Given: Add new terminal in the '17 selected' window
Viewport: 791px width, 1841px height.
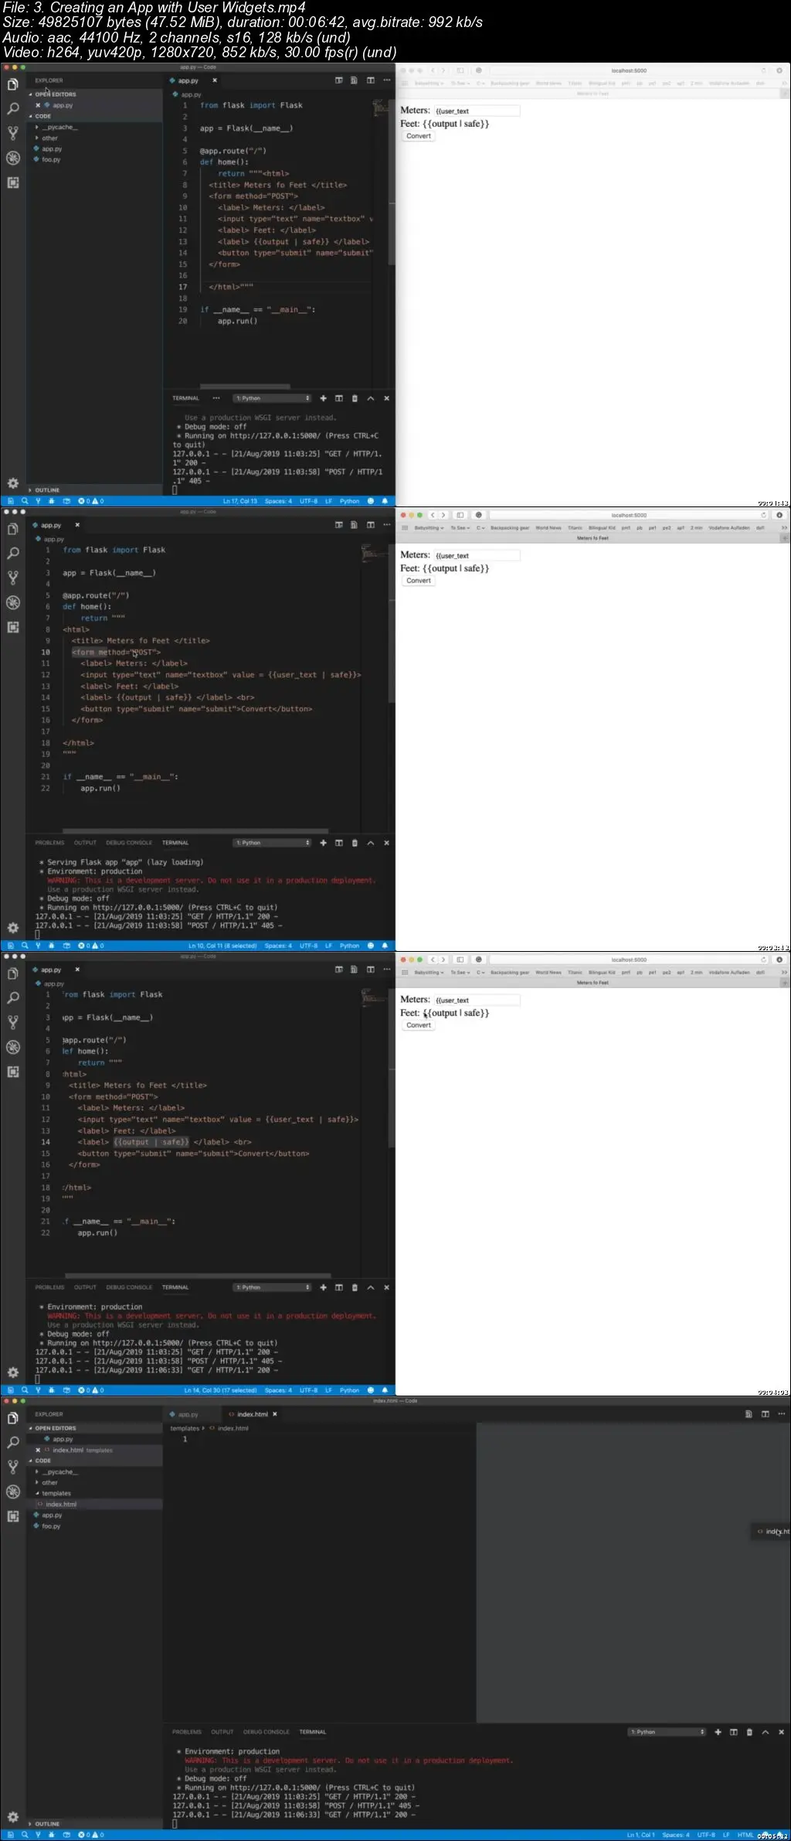Looking at the screenshot, I should coord(323,1287).
